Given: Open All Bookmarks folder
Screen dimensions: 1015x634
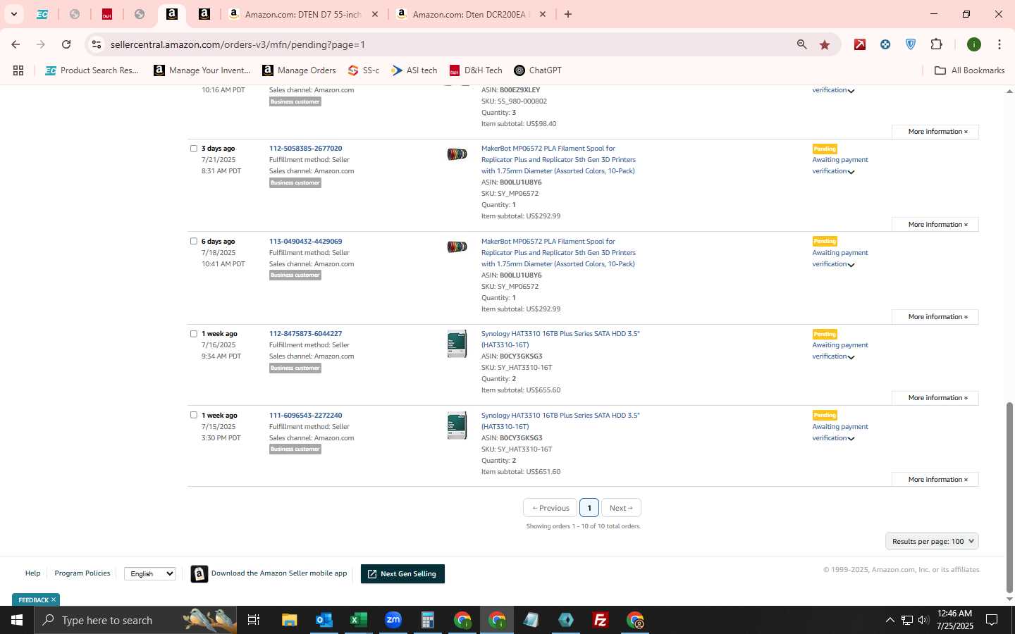Looking at the screenshot, I should [x=969, y=70].
